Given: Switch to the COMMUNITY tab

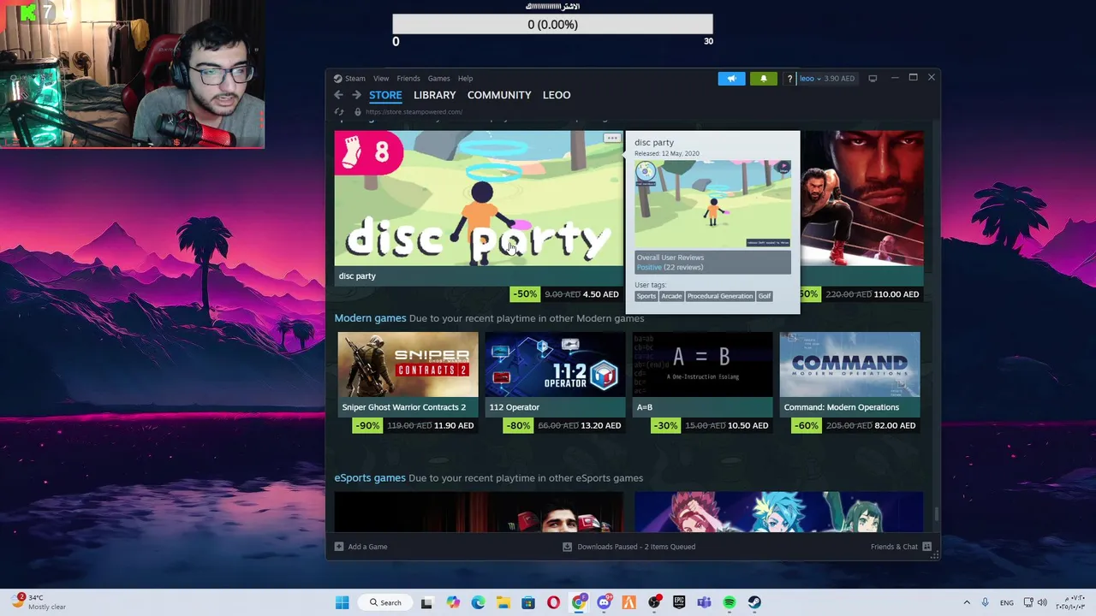Looking at the screenshot, I should point(499,95).
